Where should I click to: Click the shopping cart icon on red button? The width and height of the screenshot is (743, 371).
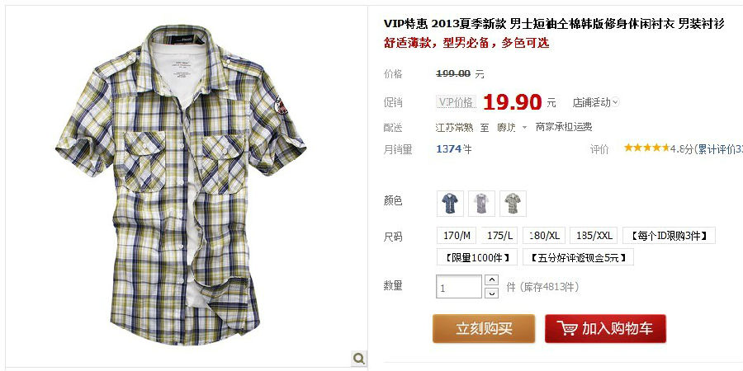click(x=567, y=328)
